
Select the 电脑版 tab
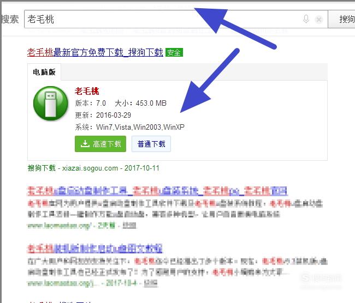(x=44, y=72)
